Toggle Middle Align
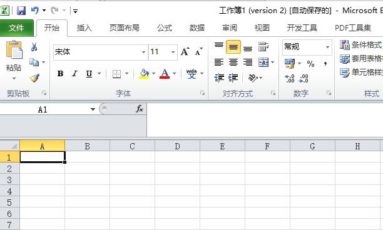Screen dimensions: 383x230 pos(233,47)
